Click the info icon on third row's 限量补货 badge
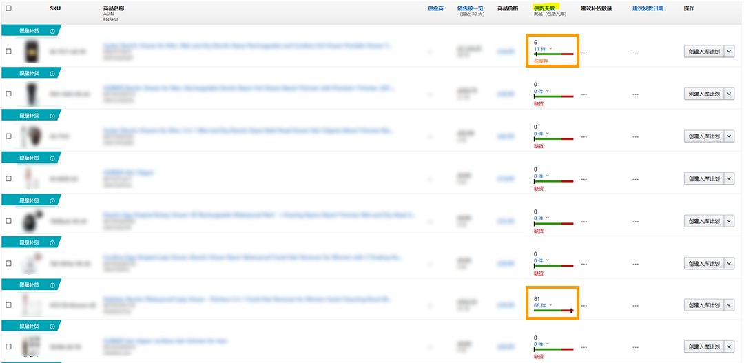 click(52, 116)
